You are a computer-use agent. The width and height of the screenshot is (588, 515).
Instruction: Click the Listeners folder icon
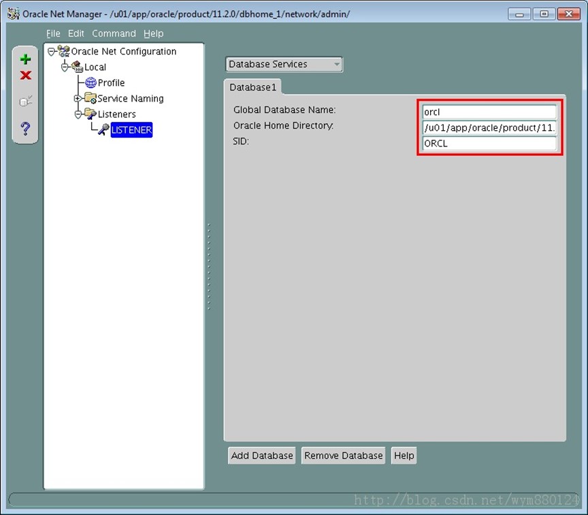91,114
